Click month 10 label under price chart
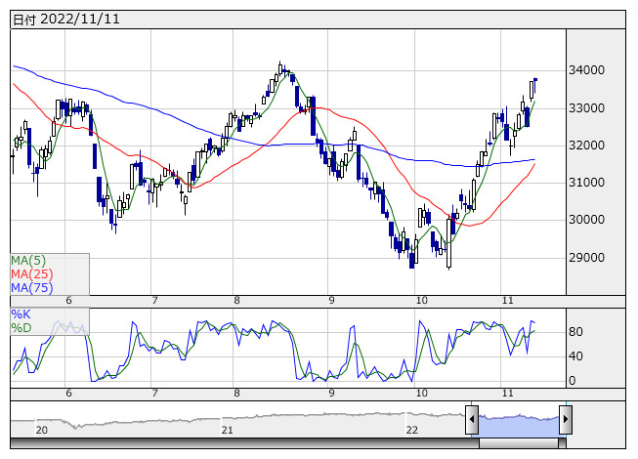The height and width of the screenshot is (459, 638). point(421,301)
